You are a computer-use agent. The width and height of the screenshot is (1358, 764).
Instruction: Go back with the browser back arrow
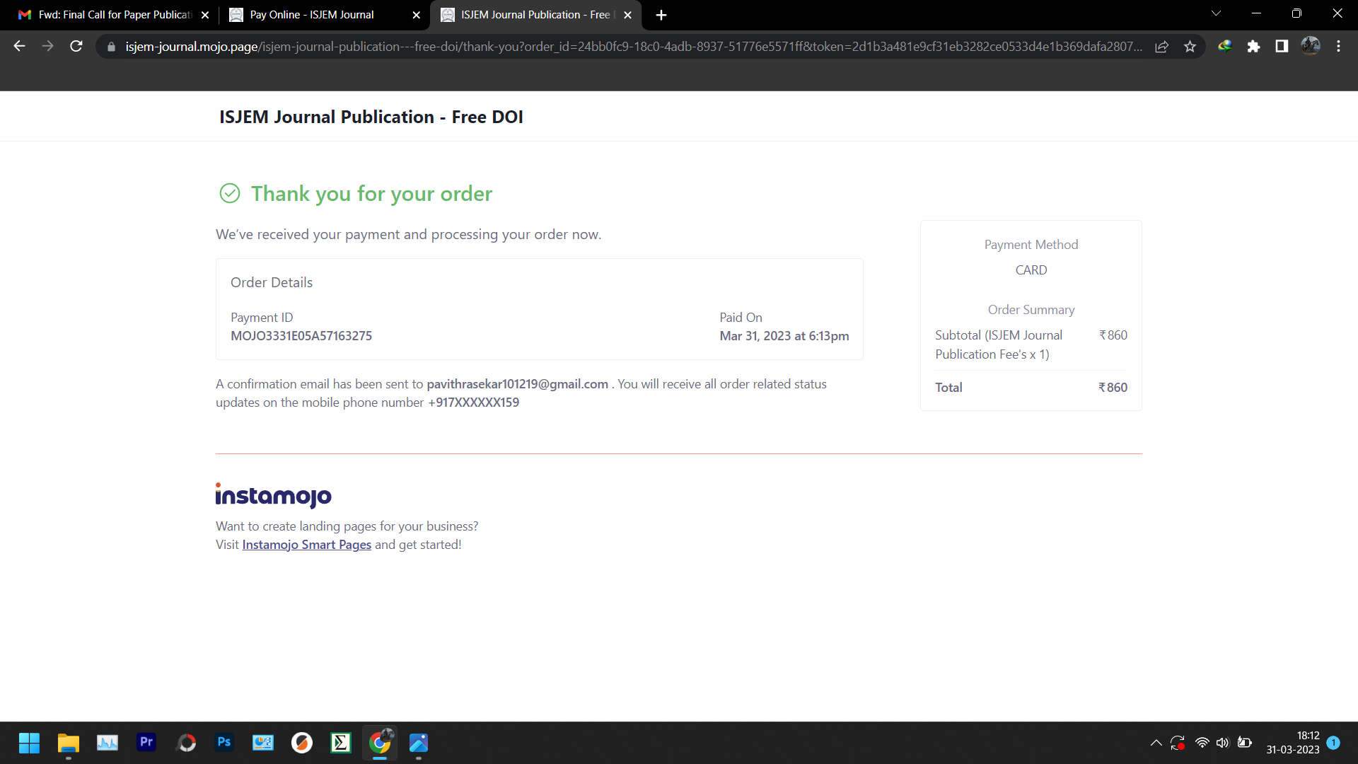[20, 47]
